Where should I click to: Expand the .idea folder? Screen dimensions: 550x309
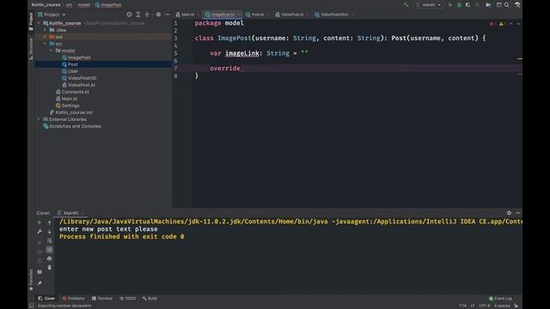[x=45, y=30]
